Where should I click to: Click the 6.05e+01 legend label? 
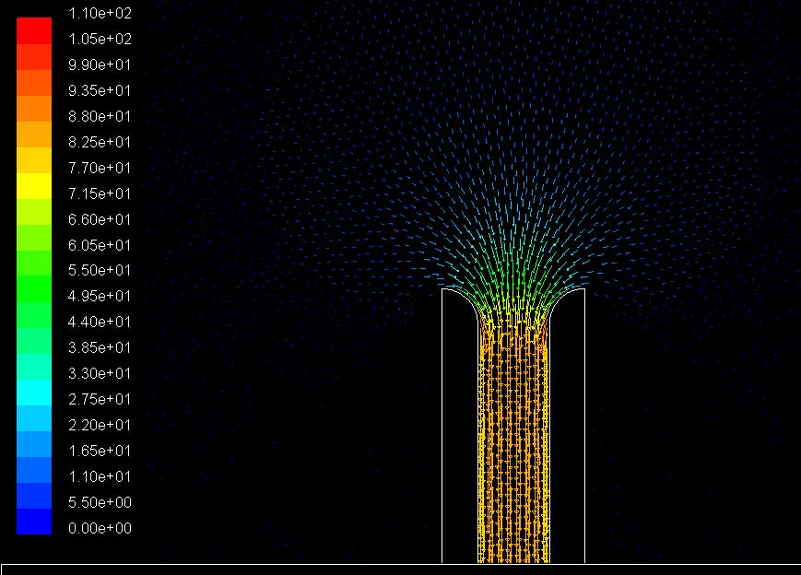100,245
